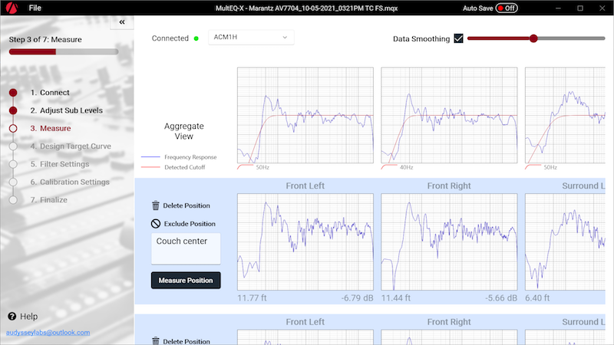Click Step 3 of 7: Measure heading
The height and width of the screenshot is (345, 614).
45,40
